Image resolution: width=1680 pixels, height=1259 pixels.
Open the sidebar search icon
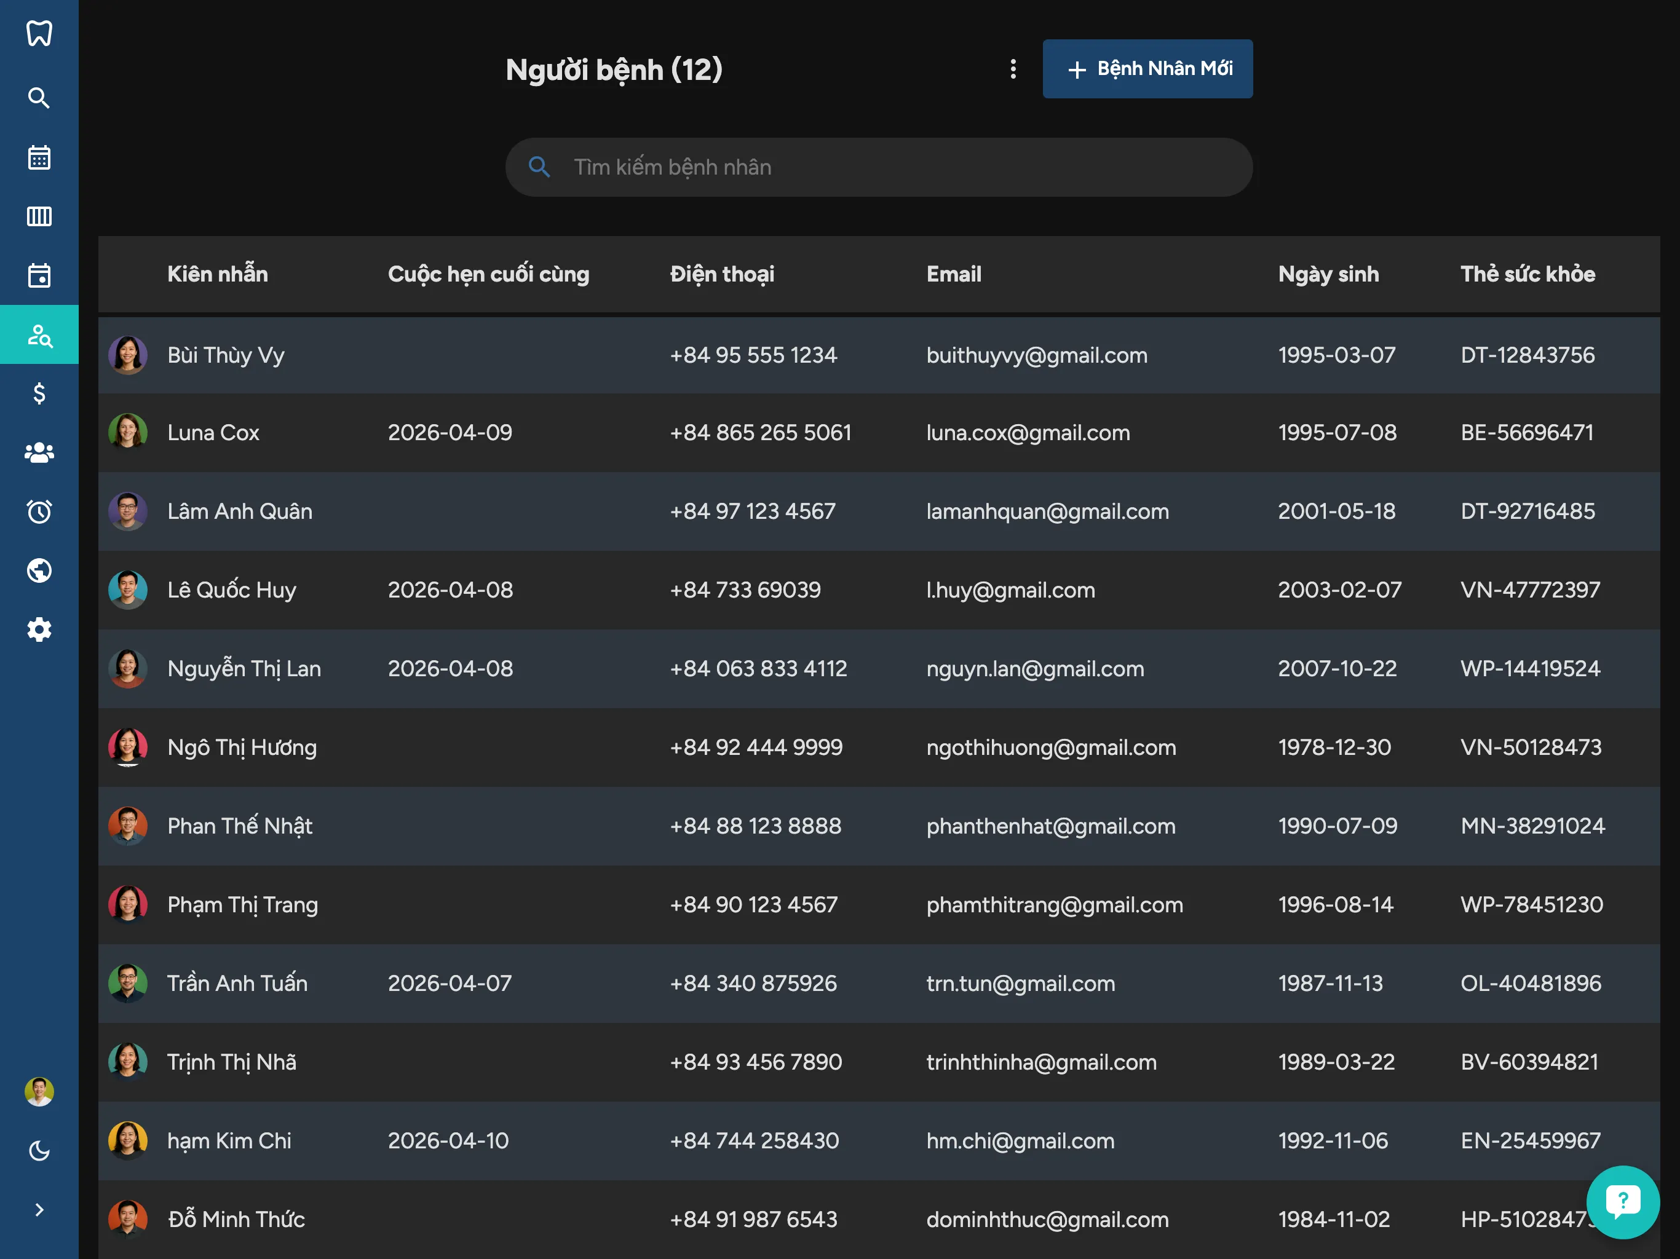coord(39,98)
